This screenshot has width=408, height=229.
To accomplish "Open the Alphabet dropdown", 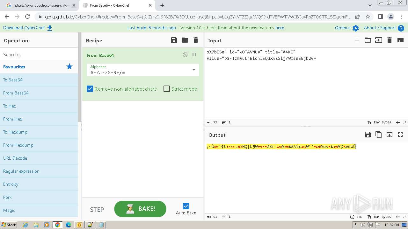I will pyautogui.click(x=143, y=70).
